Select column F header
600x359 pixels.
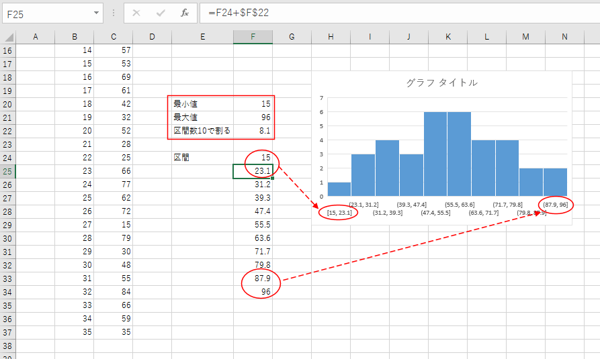(253, 38)
